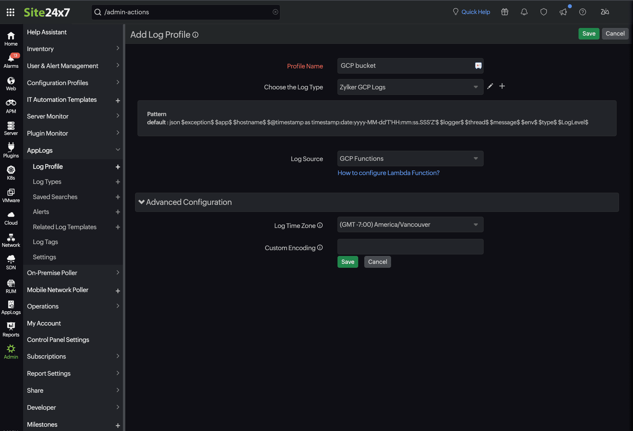The height and width of the screenshot is (431, 633).
Task: Open the Lambda Function configuration help link
Action: (x=388, y=173)
